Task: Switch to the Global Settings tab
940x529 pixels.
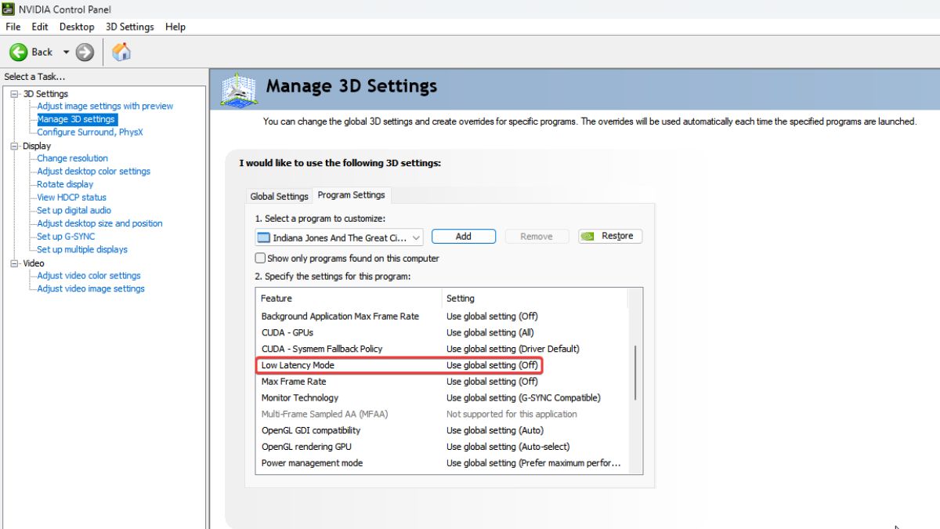Action: tap(279, 196)
